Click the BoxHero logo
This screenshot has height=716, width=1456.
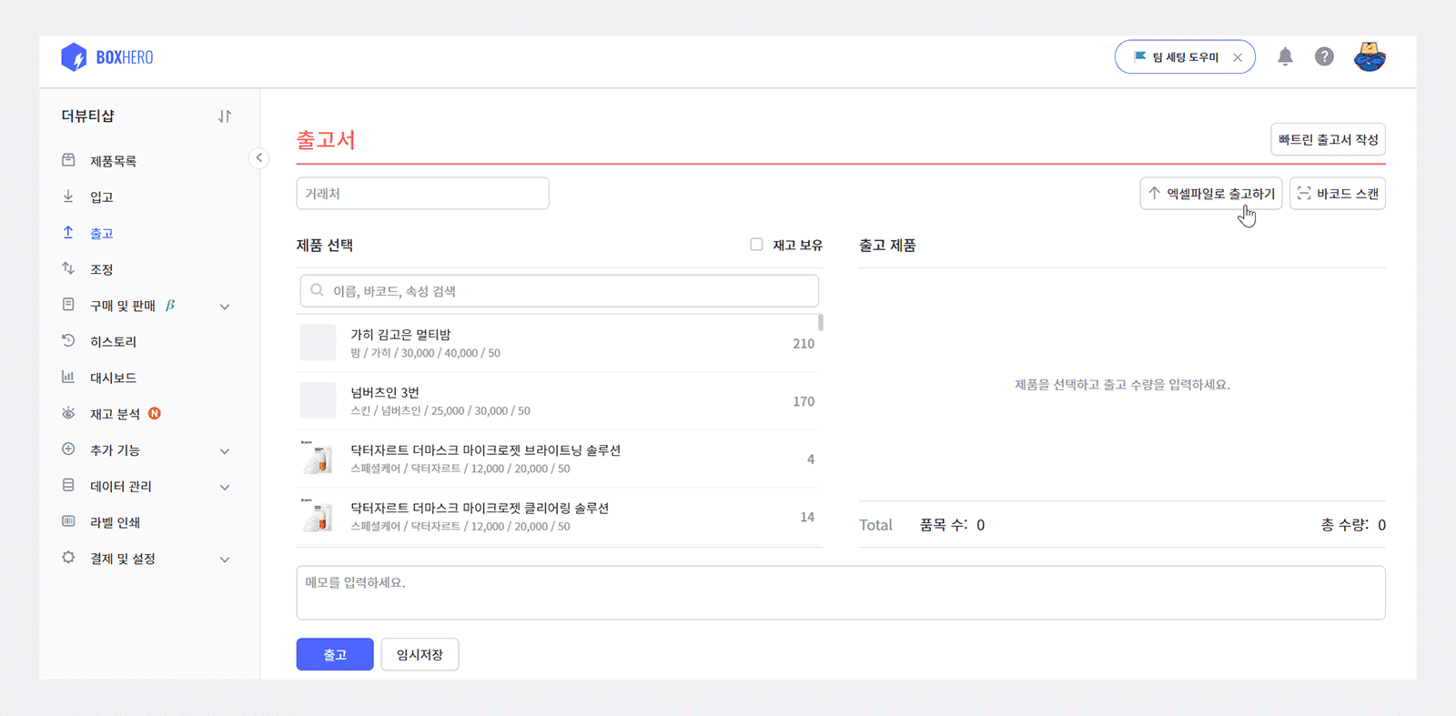click(106, 57)
